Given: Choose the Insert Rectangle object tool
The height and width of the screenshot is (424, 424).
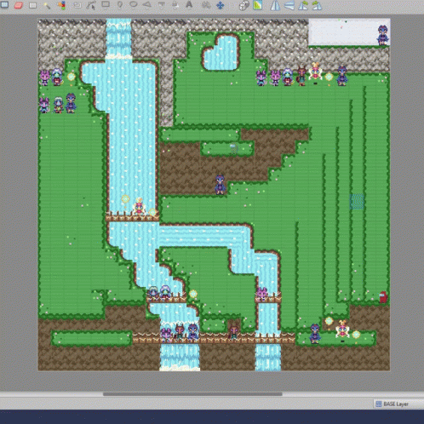Looking at the screenshot, I should pos(106,4).
